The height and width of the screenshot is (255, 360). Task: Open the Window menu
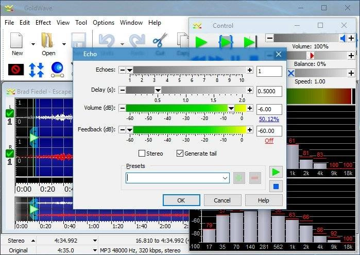pyautogui.click(x=131, y=23)
